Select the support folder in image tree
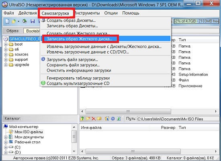The image size is (221, 161). point(21,60)
